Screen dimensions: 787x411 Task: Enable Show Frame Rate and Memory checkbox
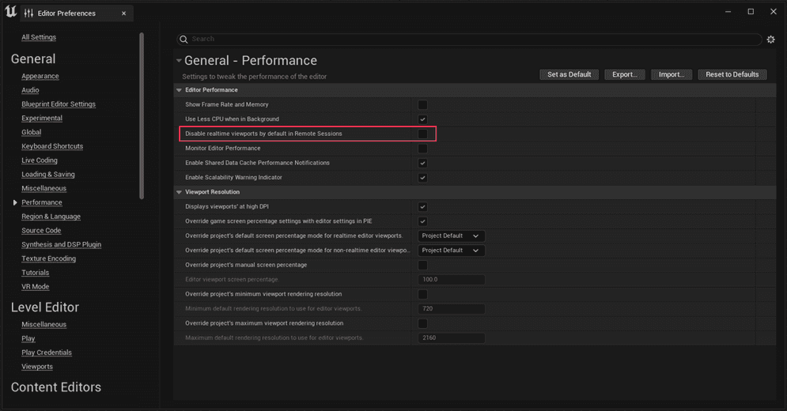coord(422,104)
